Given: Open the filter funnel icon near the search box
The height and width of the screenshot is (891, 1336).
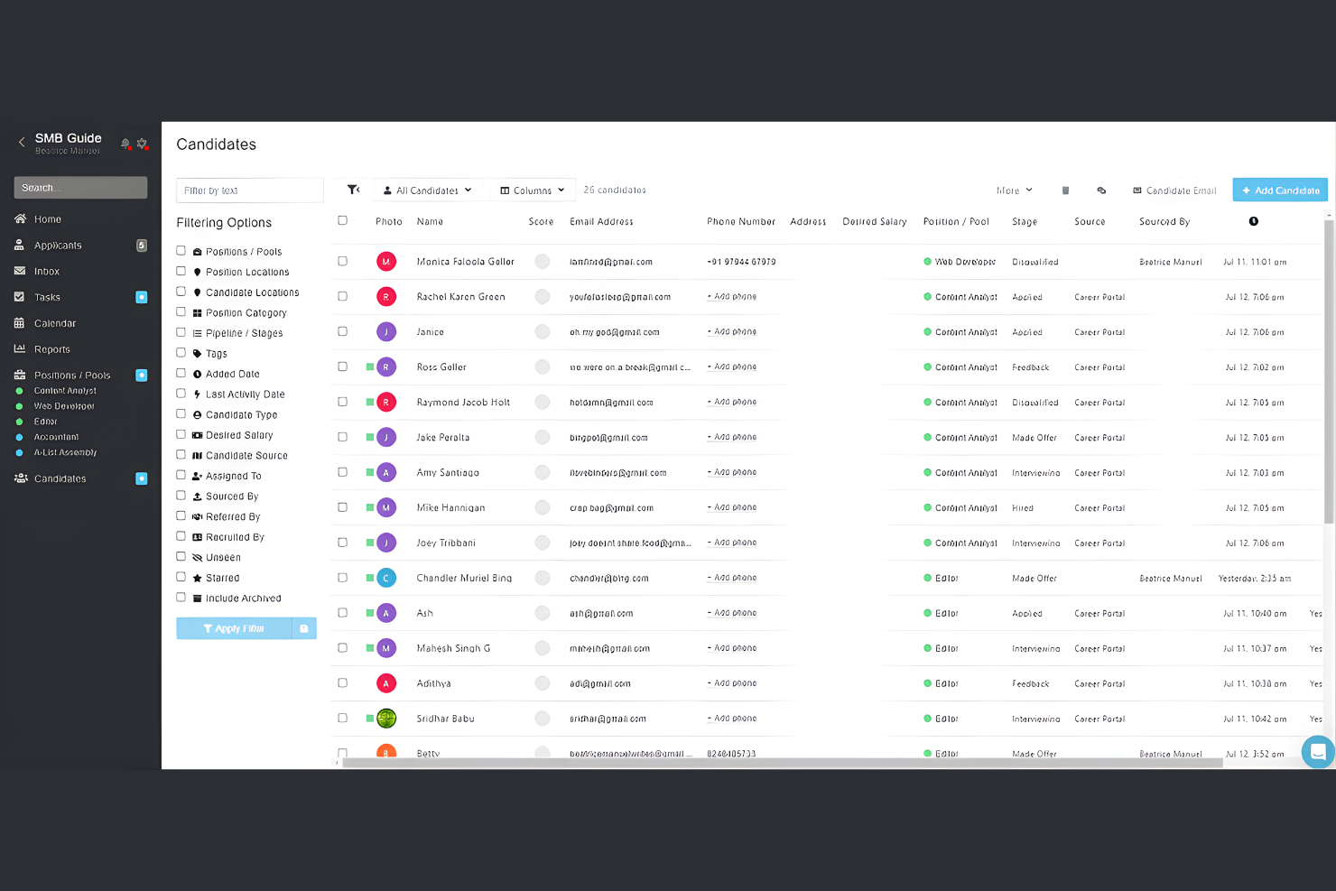Looking at the screenshot, I should (354, 190).
